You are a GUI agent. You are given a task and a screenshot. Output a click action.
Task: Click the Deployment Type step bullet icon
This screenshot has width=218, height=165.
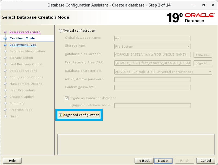coord(5,45)
